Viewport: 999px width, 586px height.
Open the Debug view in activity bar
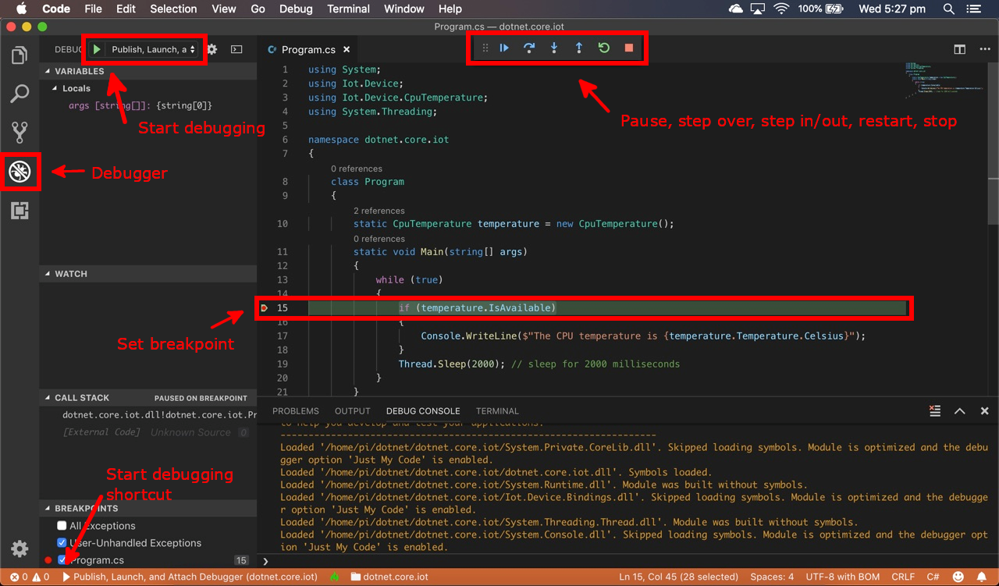pos(20,171)
